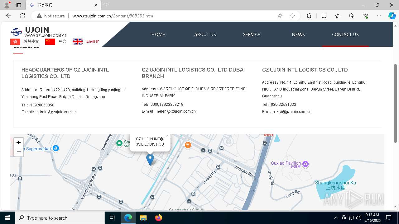399x224 pixels.
Task: Zoom out on the map
Action: [19, 152]
